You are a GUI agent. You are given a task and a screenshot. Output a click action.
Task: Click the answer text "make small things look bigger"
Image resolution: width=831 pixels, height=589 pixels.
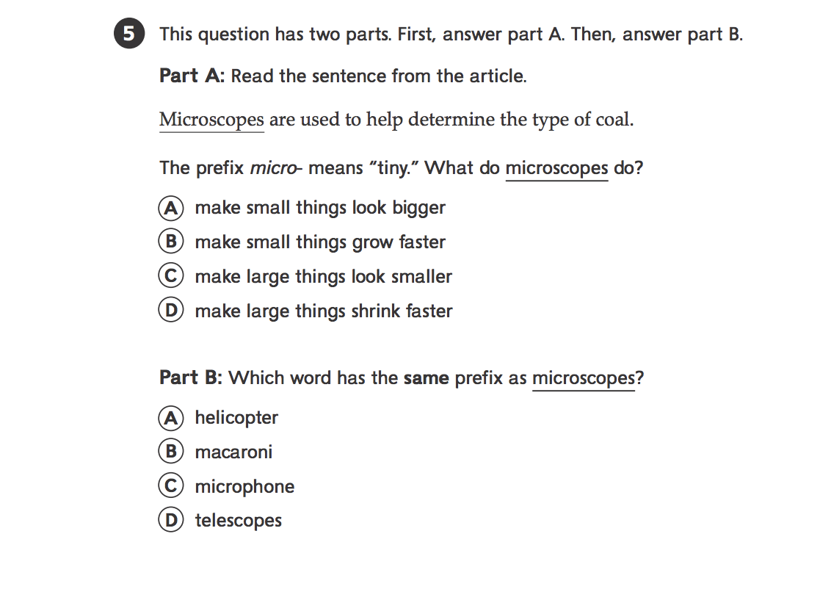pos(320,208)
